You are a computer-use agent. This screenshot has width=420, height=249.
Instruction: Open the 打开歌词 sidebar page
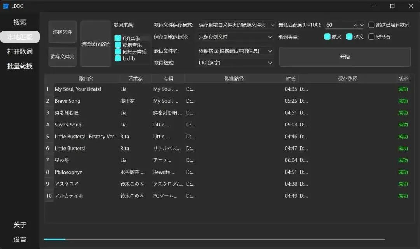[x=20, y=51]
